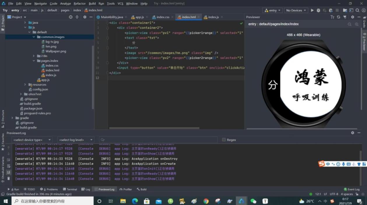Viewport: 367px width, 205px height.
Task: Click the Debug bug icon in toolbar
Action: click(x=318, y=10)
